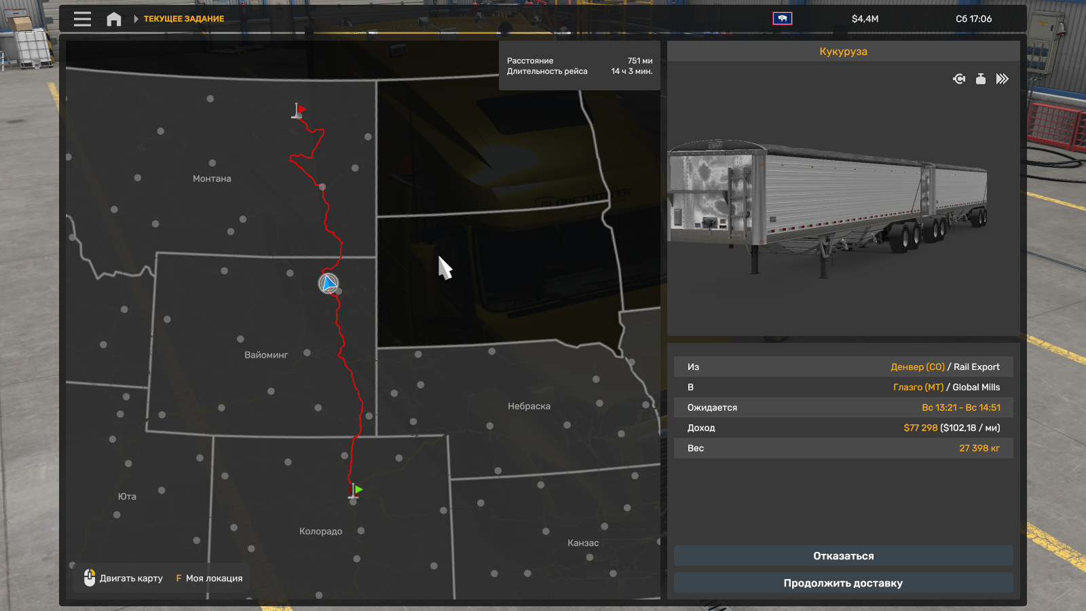Click the $4,4M money balance

(x=865, y=19)
